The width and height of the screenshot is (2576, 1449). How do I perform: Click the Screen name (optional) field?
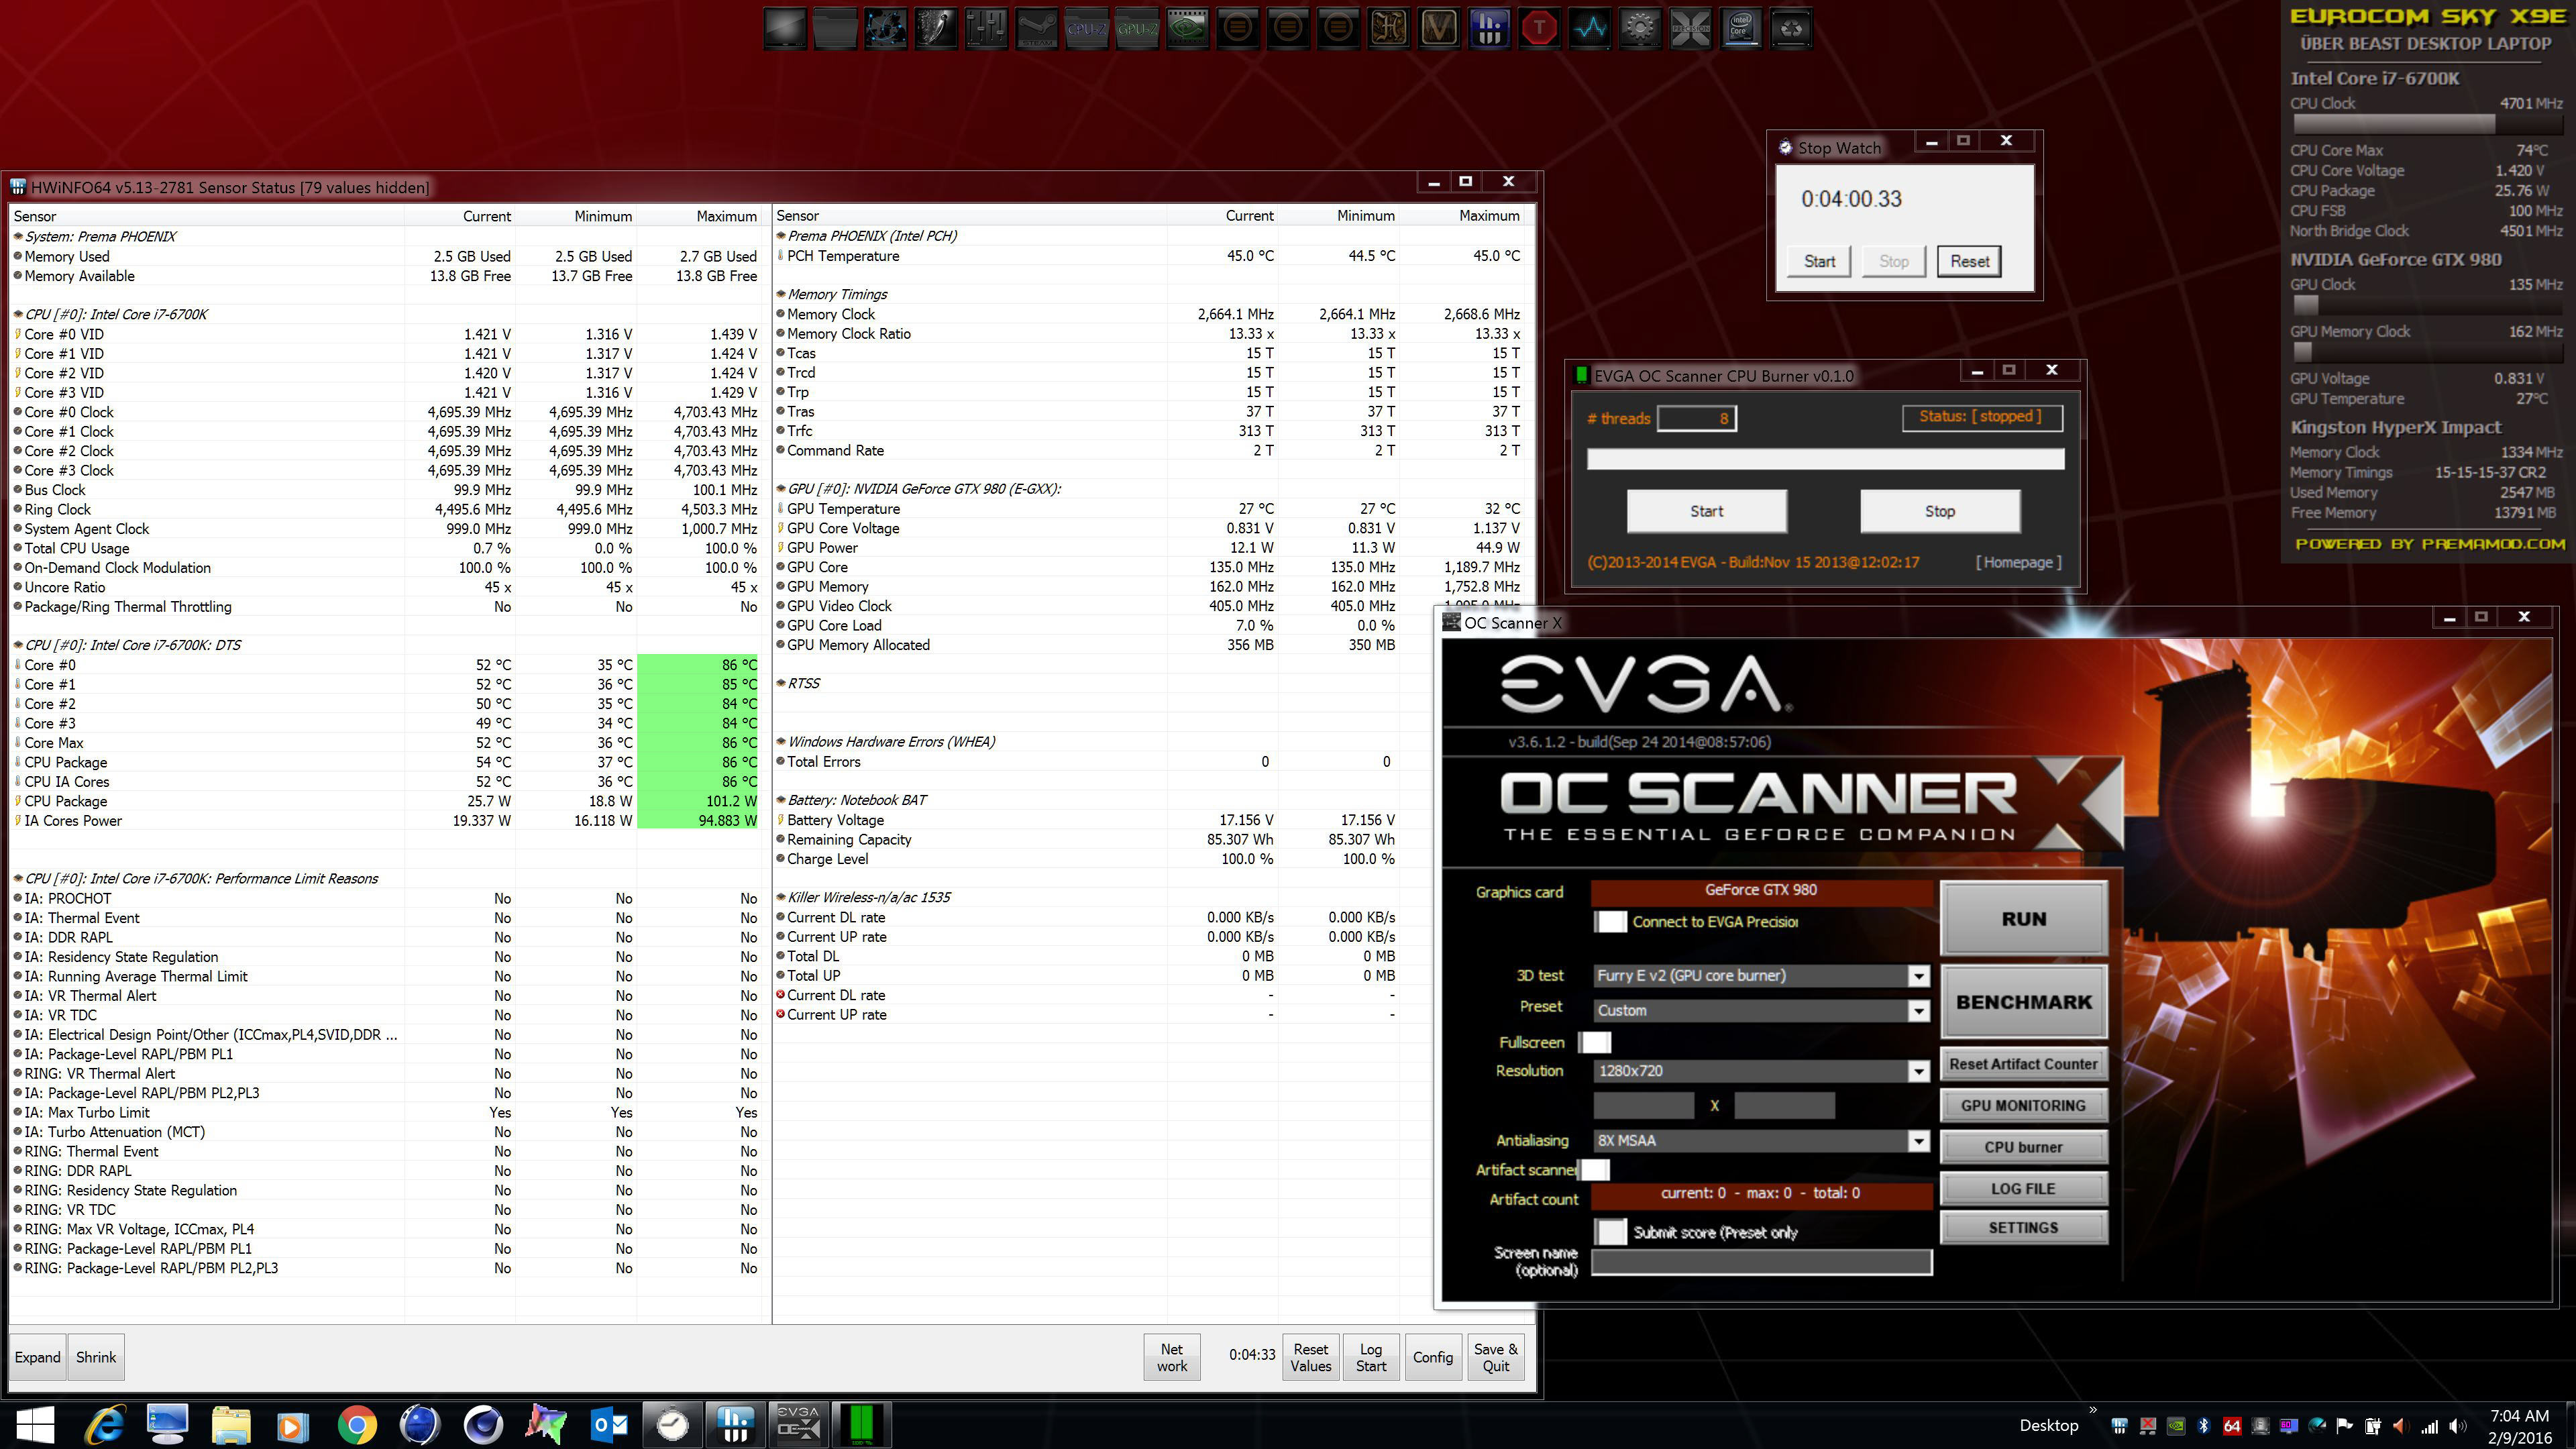1761,1262
